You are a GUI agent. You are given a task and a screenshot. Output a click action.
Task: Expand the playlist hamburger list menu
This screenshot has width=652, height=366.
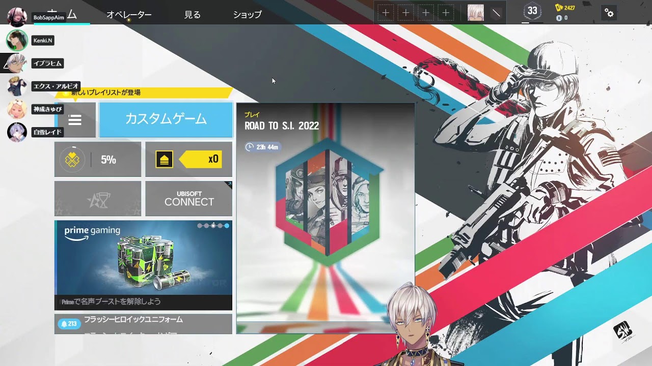75,120
